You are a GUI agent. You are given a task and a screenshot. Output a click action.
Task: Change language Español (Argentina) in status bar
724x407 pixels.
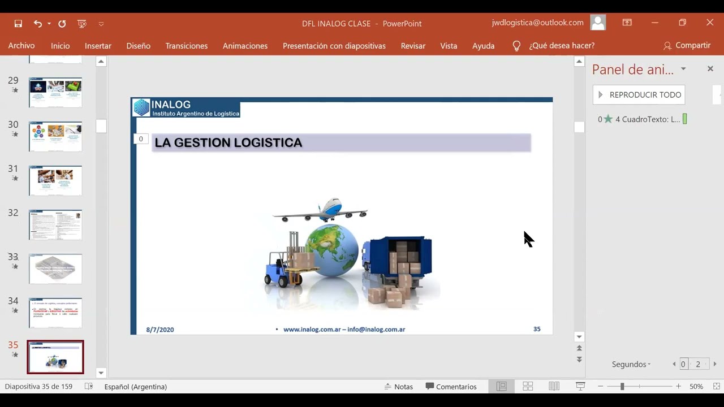click(136, 387)
